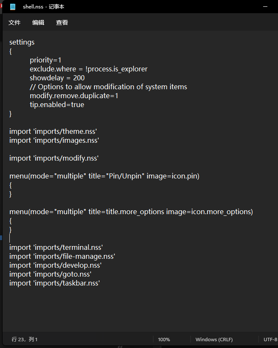
Task: Click the 'showdelay = 200' line
Action: click(57, 78)
